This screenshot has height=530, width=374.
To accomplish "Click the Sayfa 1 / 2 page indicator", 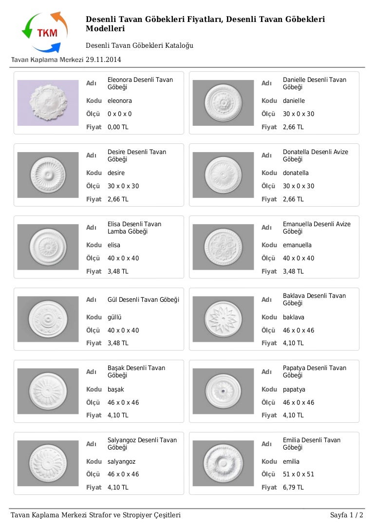I will click(x=346, y=515).
